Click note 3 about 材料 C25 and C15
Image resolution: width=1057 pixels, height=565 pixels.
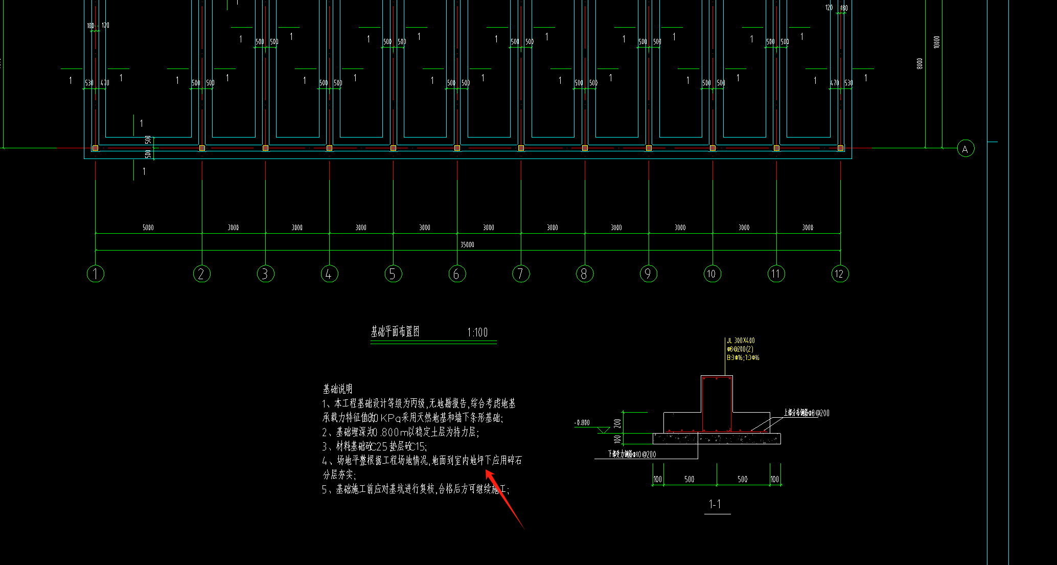pyautogui.click(x=375, y=446)
